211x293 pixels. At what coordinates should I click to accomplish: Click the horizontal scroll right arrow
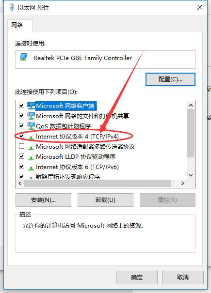coord(182,184)
